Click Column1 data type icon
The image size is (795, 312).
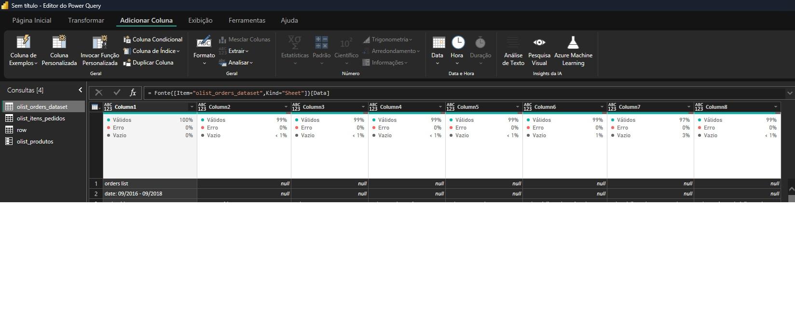(108, 107)
